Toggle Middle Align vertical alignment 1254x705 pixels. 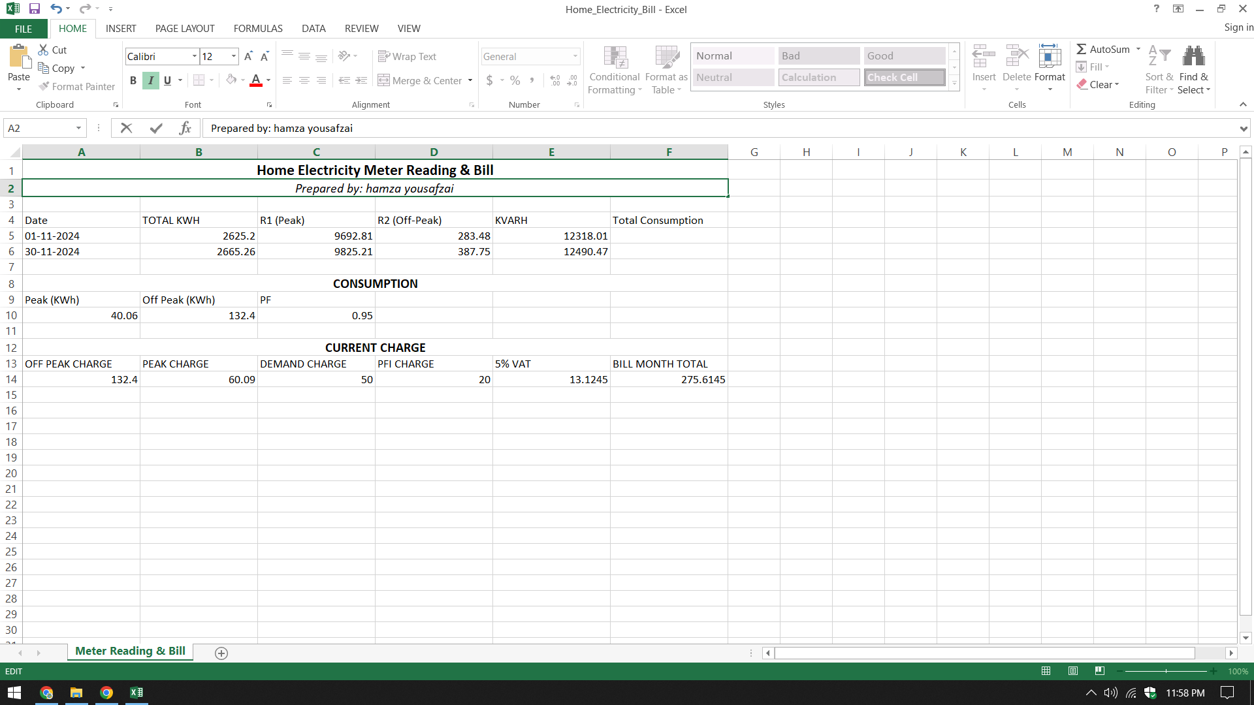(304, 57)
